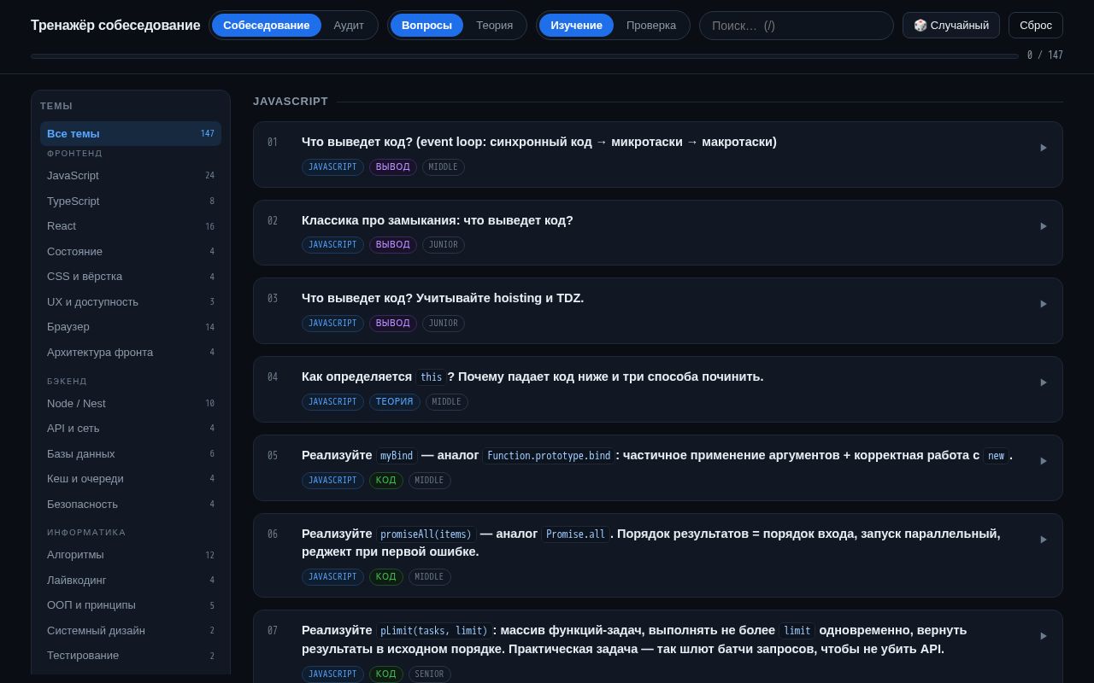Click the progress bar showing 0 / 147

click(525, 56)
